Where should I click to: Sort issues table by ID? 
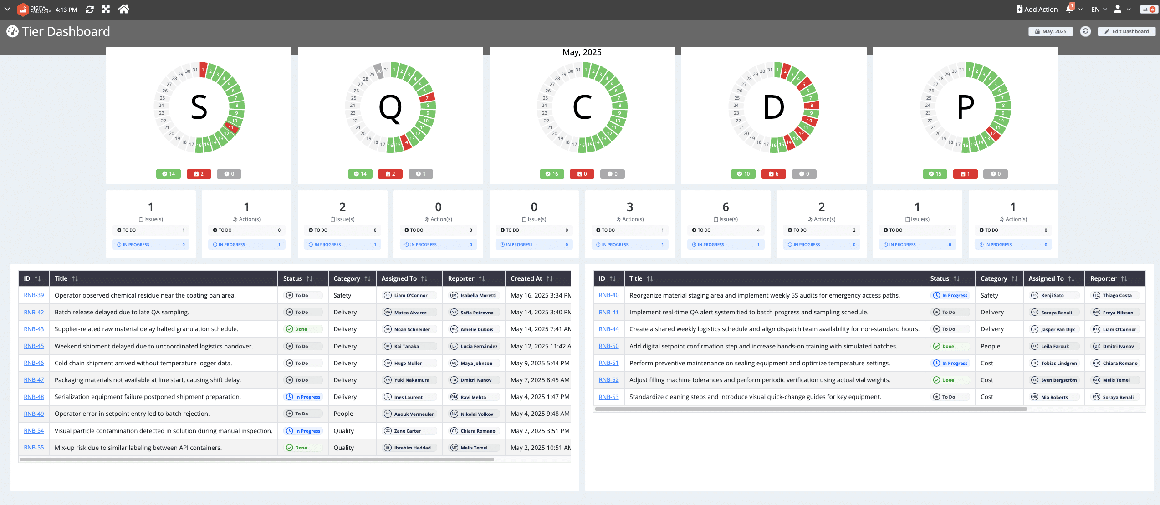point(37,278)
